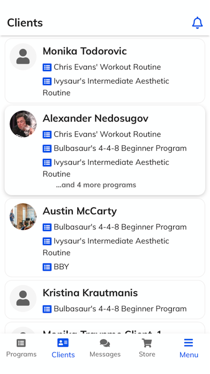Click Kristina Krautmanis's placeholder avatar icon
This screenshot has height=374, width=210.
pyautogui.click(x=23, y=298)
